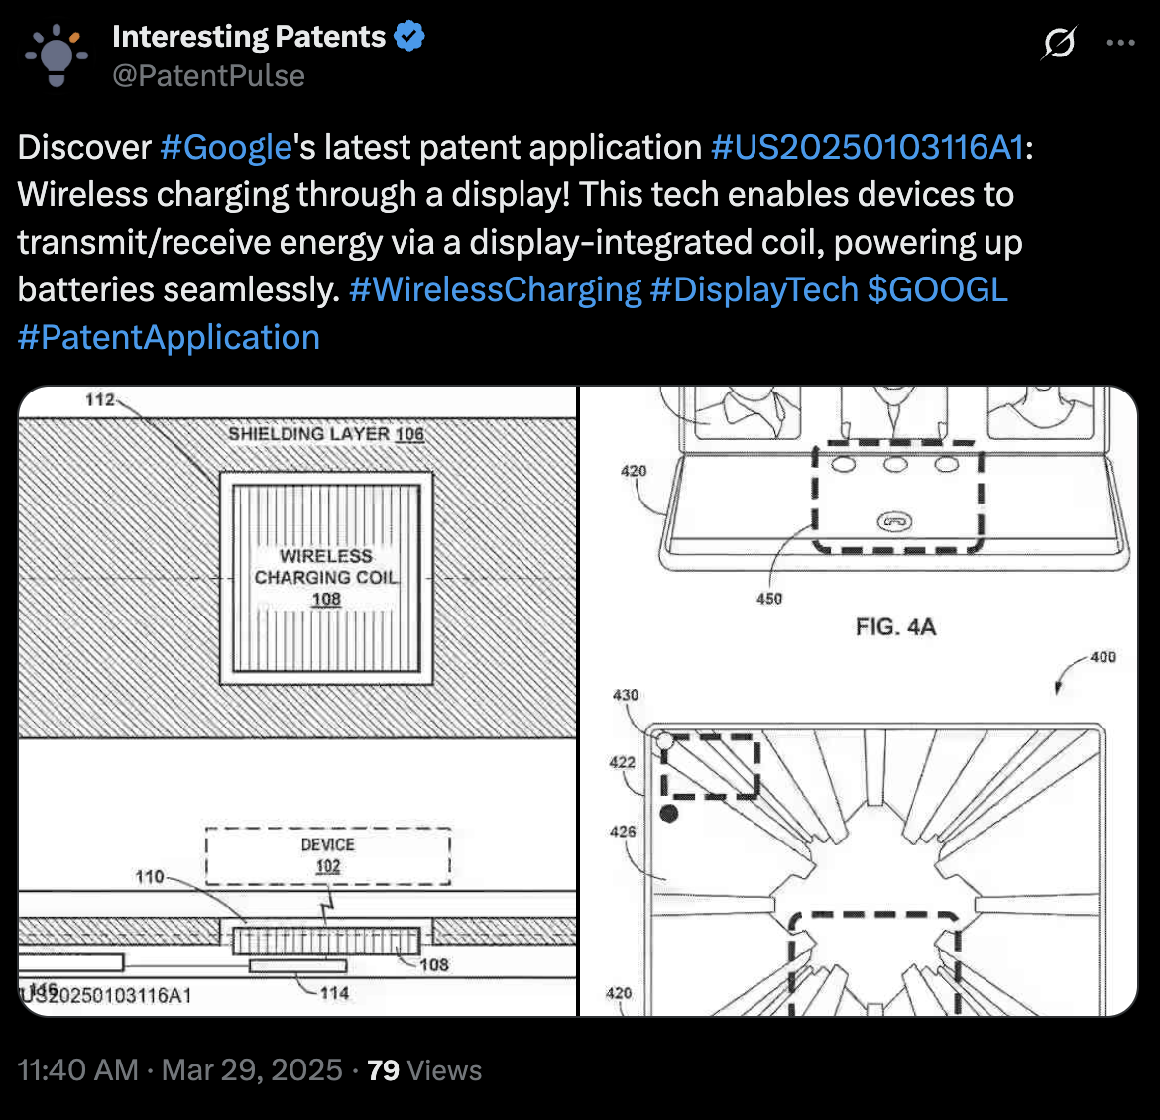Click the #Google hashtag
This screenshot has width=1160, height=1120.
coord(226,148)
